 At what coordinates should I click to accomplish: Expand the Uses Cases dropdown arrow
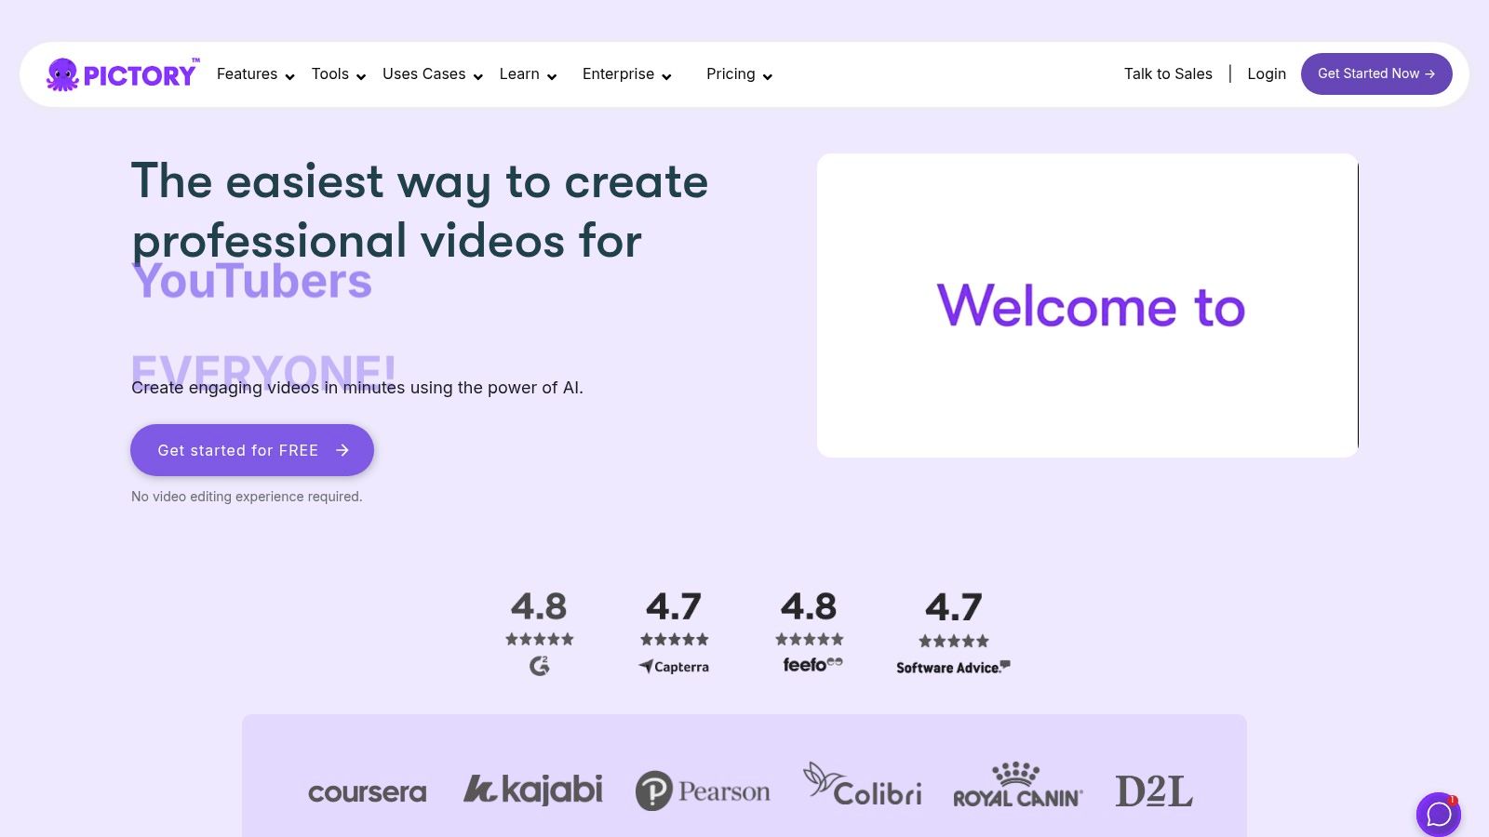[x=478, y=76]
